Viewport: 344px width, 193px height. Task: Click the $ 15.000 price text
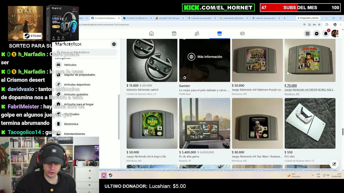[x=132, y=86]
